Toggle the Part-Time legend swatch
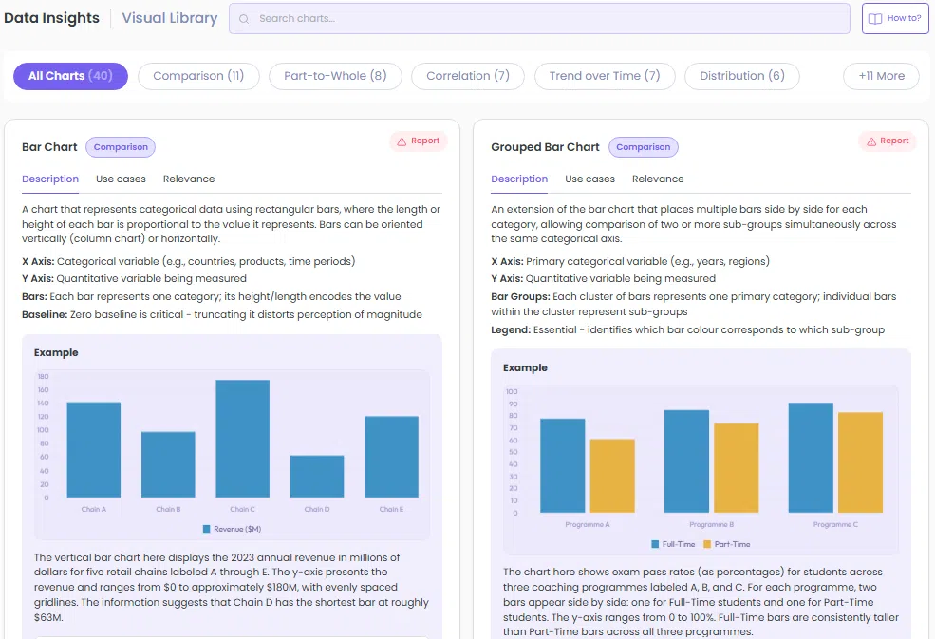This screenshot has height=639, width=935. pos(707,544)
